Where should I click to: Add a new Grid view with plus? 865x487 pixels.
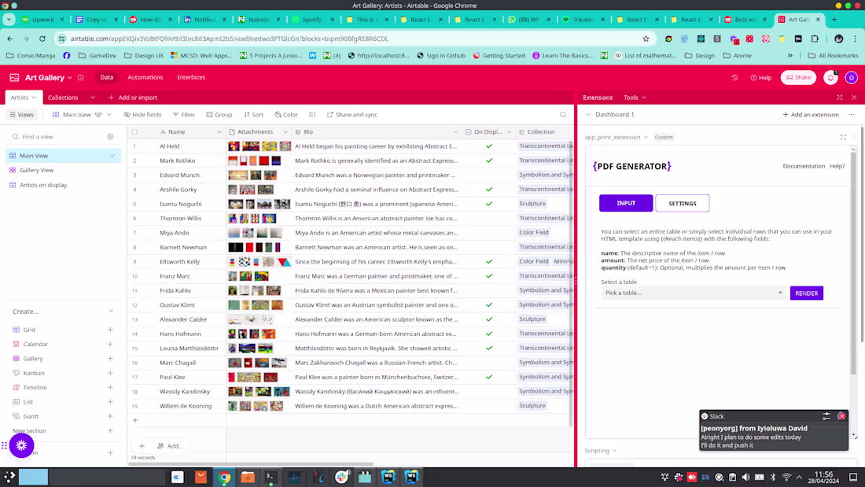pos(110,330)
